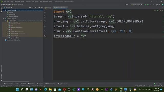The width and height of the screenshot is (164, 92).
Task: Open the Problems tool window
Action: tap(32, 84)
